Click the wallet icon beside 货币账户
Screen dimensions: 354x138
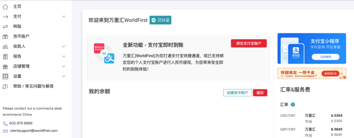coord(5,37)
